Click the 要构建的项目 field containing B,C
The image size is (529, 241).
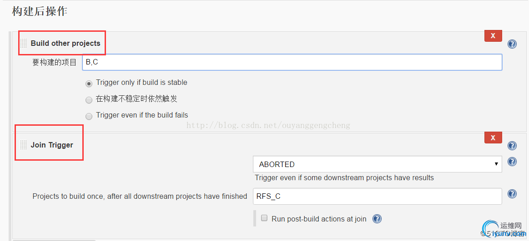tap(292, 62)
